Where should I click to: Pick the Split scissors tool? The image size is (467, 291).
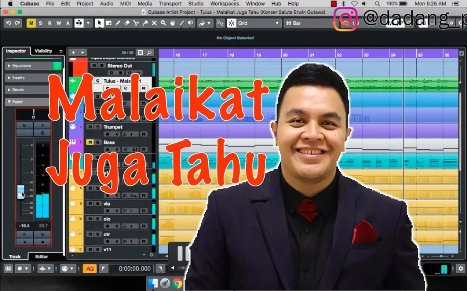point(136,23)
